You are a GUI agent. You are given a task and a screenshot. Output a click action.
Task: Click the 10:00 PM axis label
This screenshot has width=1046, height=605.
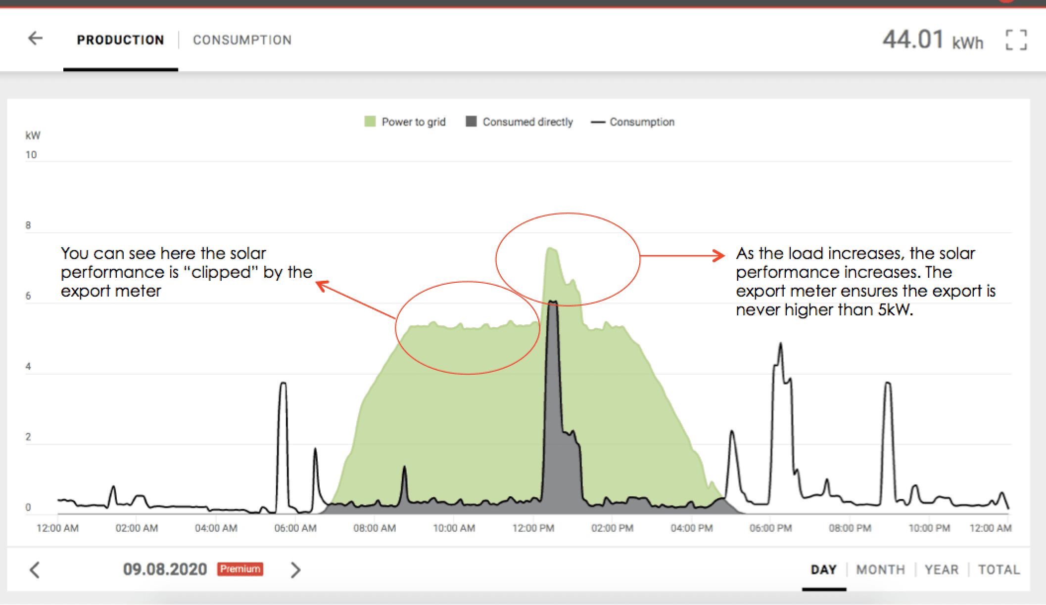coord(929,528)
